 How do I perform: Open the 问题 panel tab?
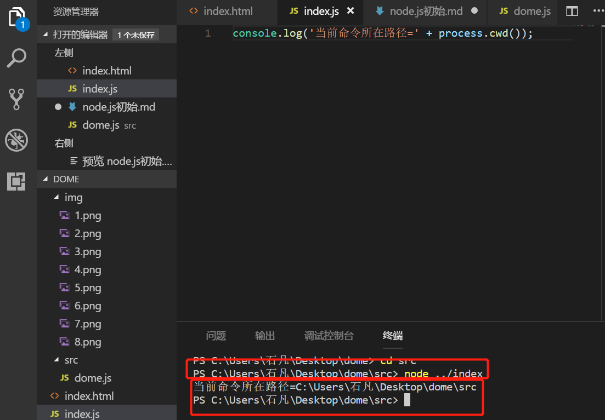click(216, 336)
